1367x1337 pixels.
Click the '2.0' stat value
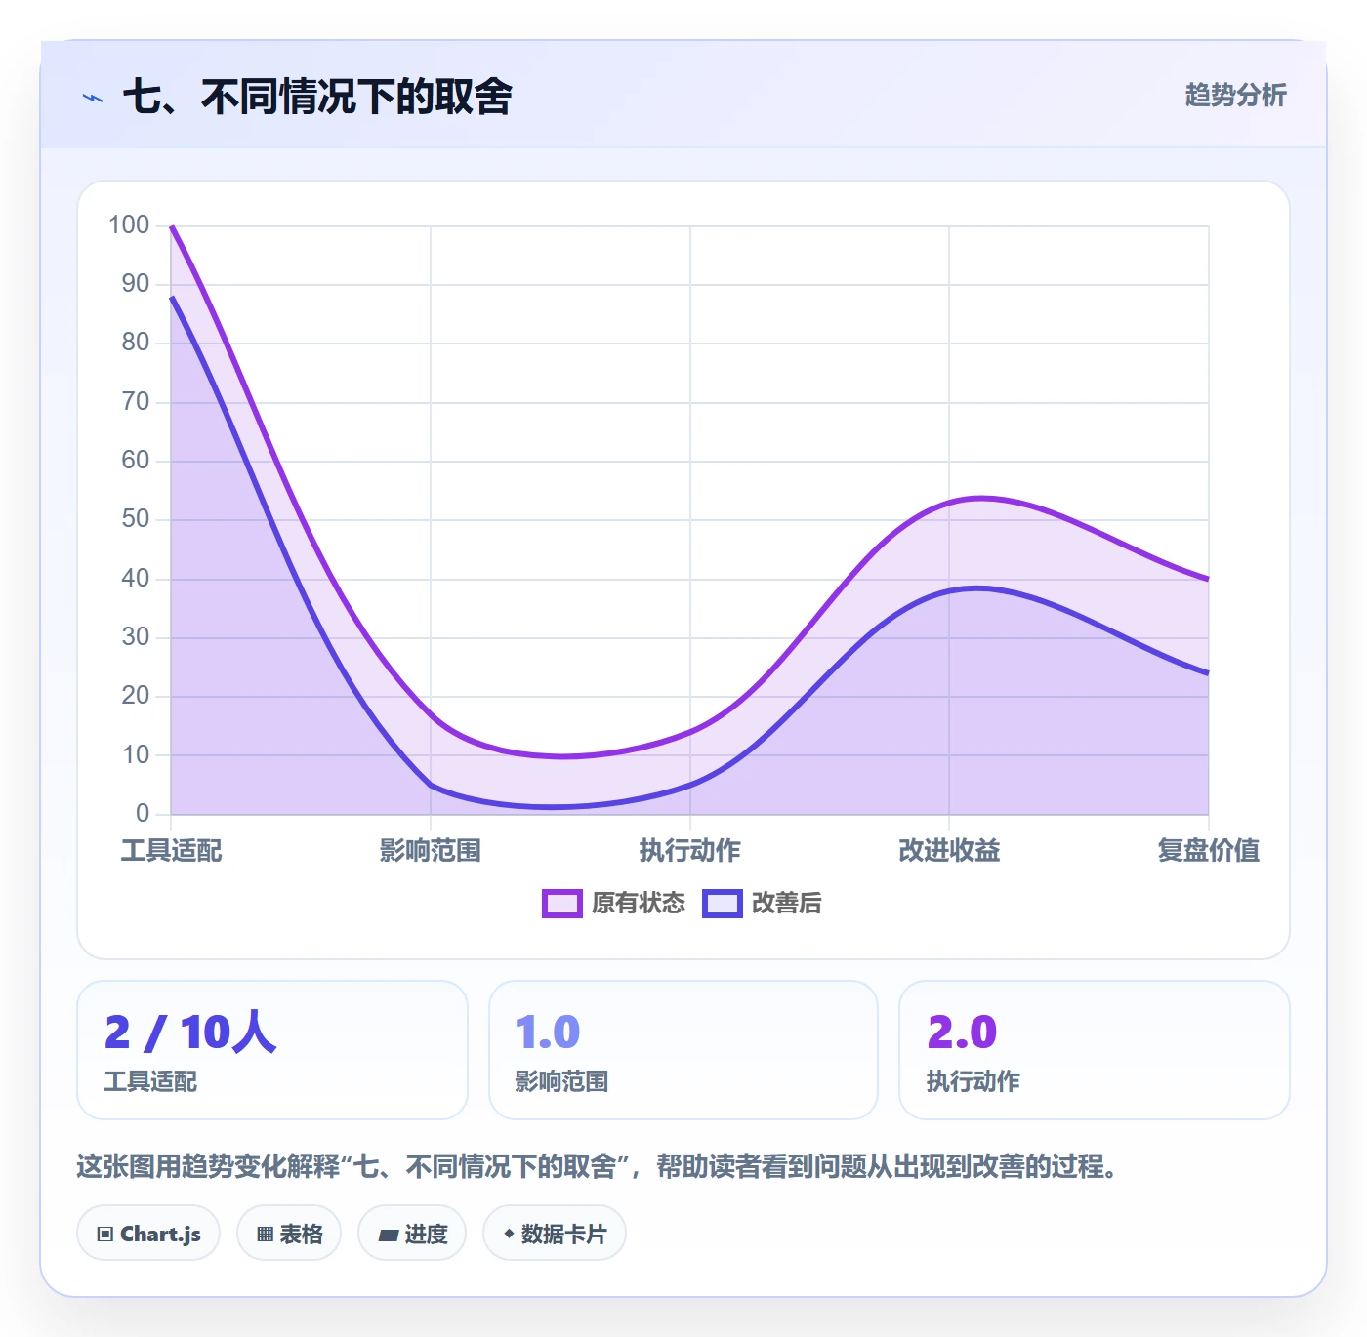pos(962,1032)
